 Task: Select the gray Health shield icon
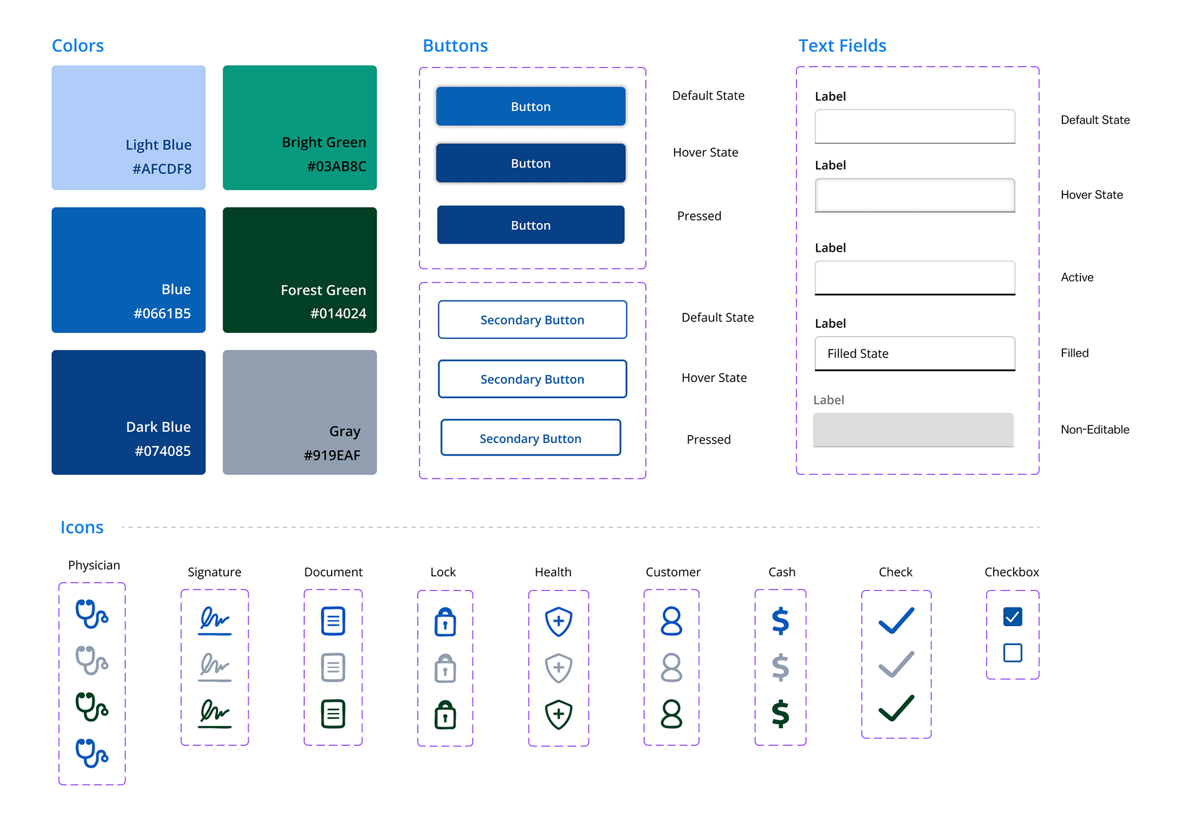559,668
